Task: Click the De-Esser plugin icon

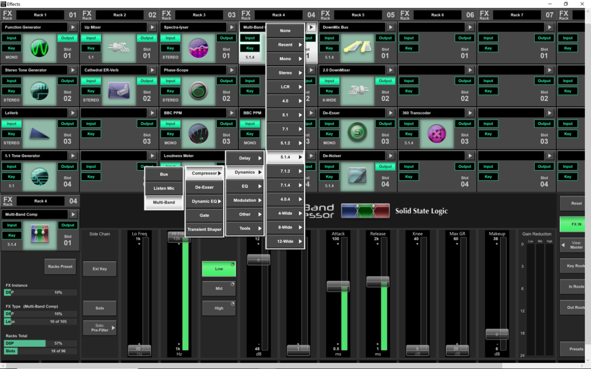Action: click(357, 134)
